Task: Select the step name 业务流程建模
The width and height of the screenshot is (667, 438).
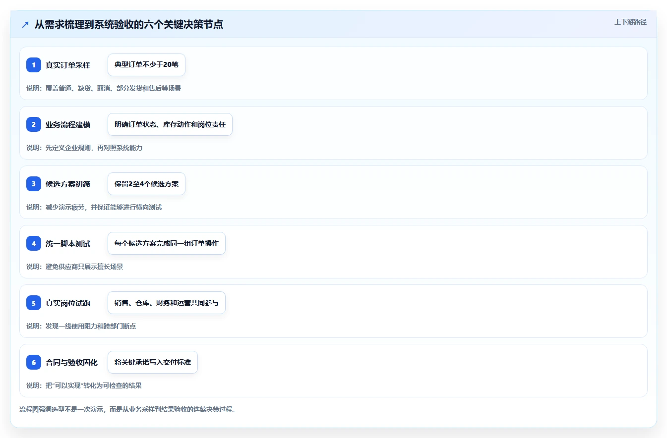Action: tap(68, 124)
